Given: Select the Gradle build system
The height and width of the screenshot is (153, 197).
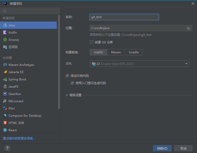Looking at the screenshot, I should pyautogui.click(x=134, y=52).
